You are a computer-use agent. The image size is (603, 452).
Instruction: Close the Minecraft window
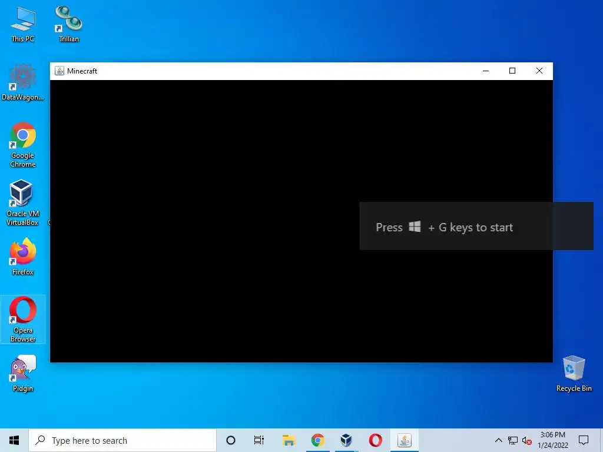[539, 71]
